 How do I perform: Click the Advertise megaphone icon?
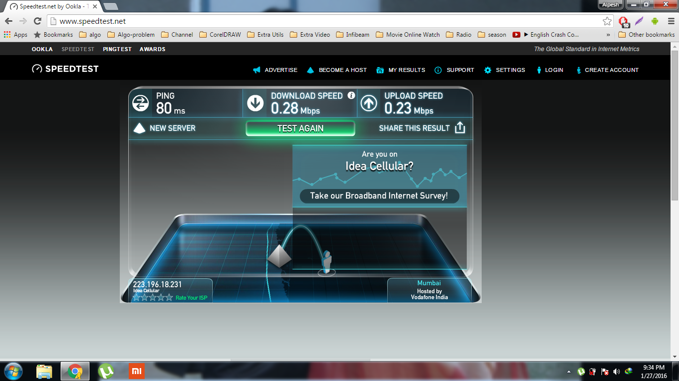tap(256, 70)
